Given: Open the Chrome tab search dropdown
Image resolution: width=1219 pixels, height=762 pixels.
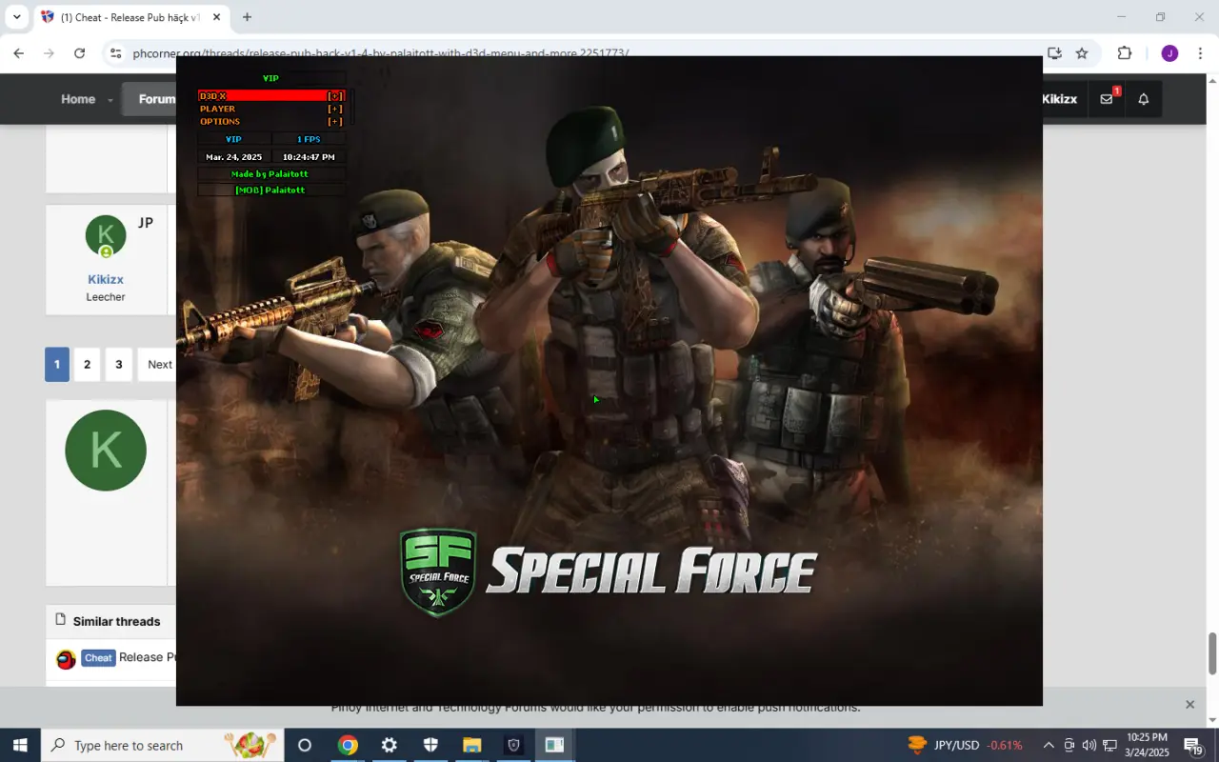Looking at the screenshot, I should pyautogui.click(x=16, y=17).
